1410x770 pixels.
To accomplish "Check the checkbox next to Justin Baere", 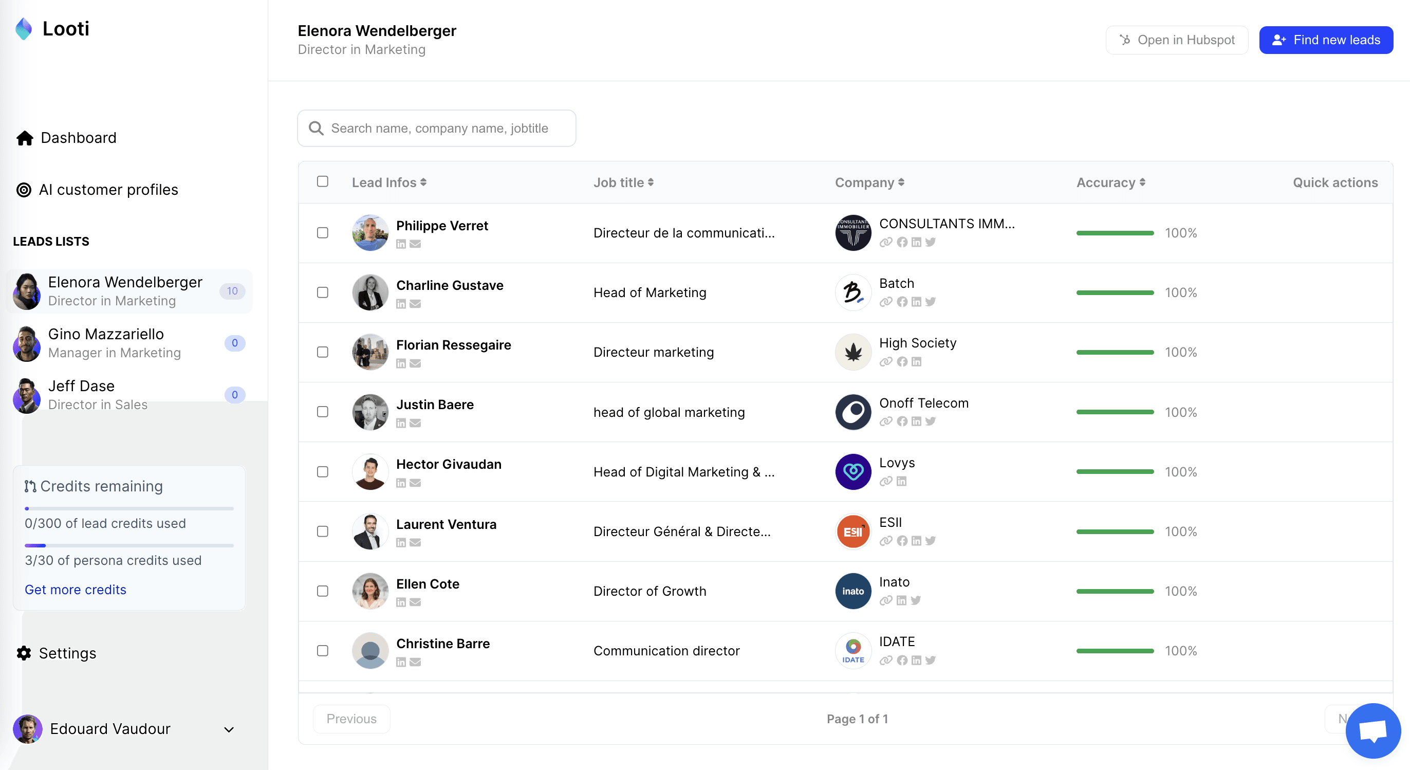I will tap(322, 412).
